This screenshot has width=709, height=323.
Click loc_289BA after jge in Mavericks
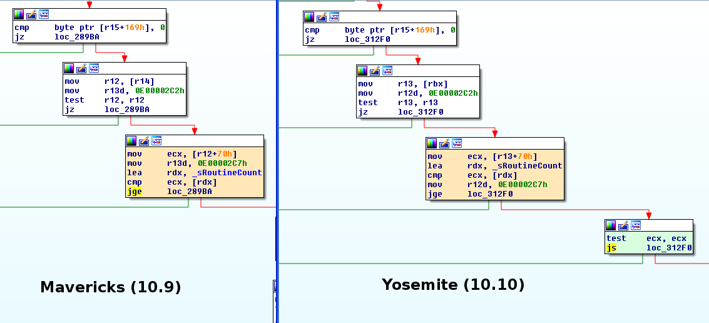tap(189, 192)
